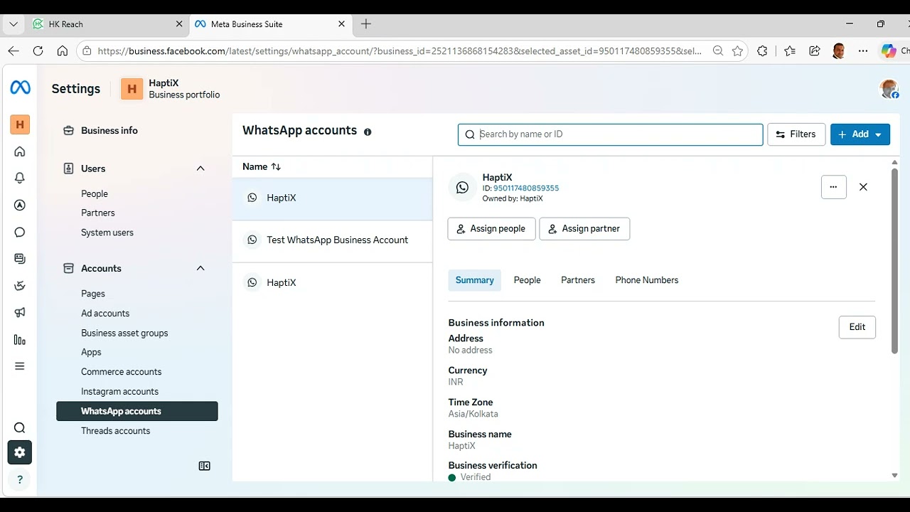Open the Phone Numbers tab
Screen dimensions: 910x512
click(647, 280)
